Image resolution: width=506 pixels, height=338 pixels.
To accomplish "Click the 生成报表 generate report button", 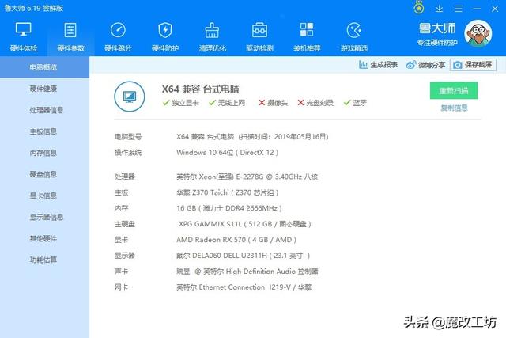I will (378, 65).
